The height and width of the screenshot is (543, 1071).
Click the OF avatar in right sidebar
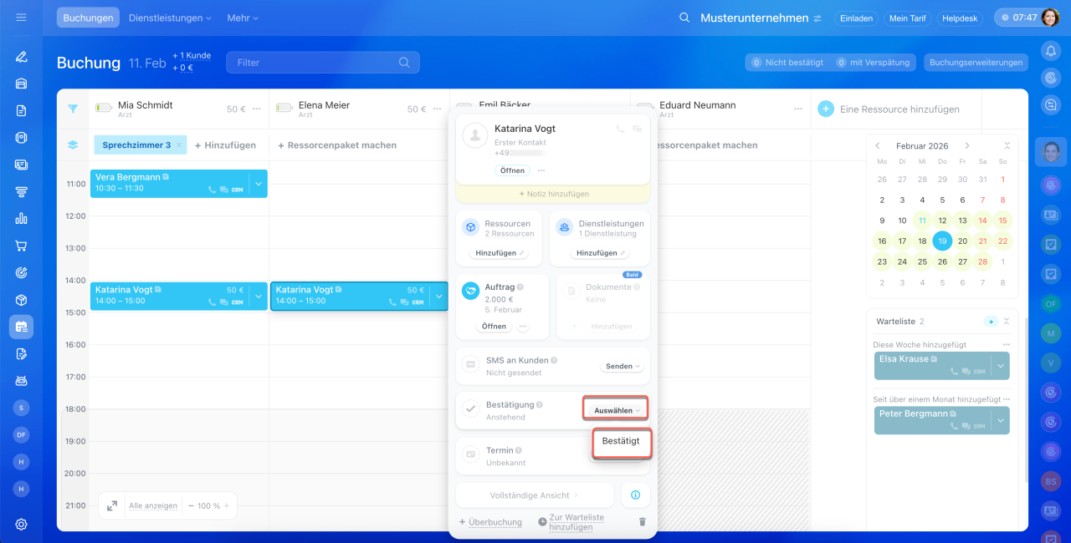[1051, 303]
